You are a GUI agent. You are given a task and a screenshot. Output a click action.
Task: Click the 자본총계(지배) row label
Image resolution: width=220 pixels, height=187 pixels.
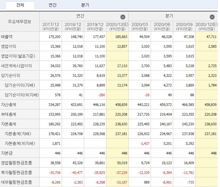tap(18, 134)
